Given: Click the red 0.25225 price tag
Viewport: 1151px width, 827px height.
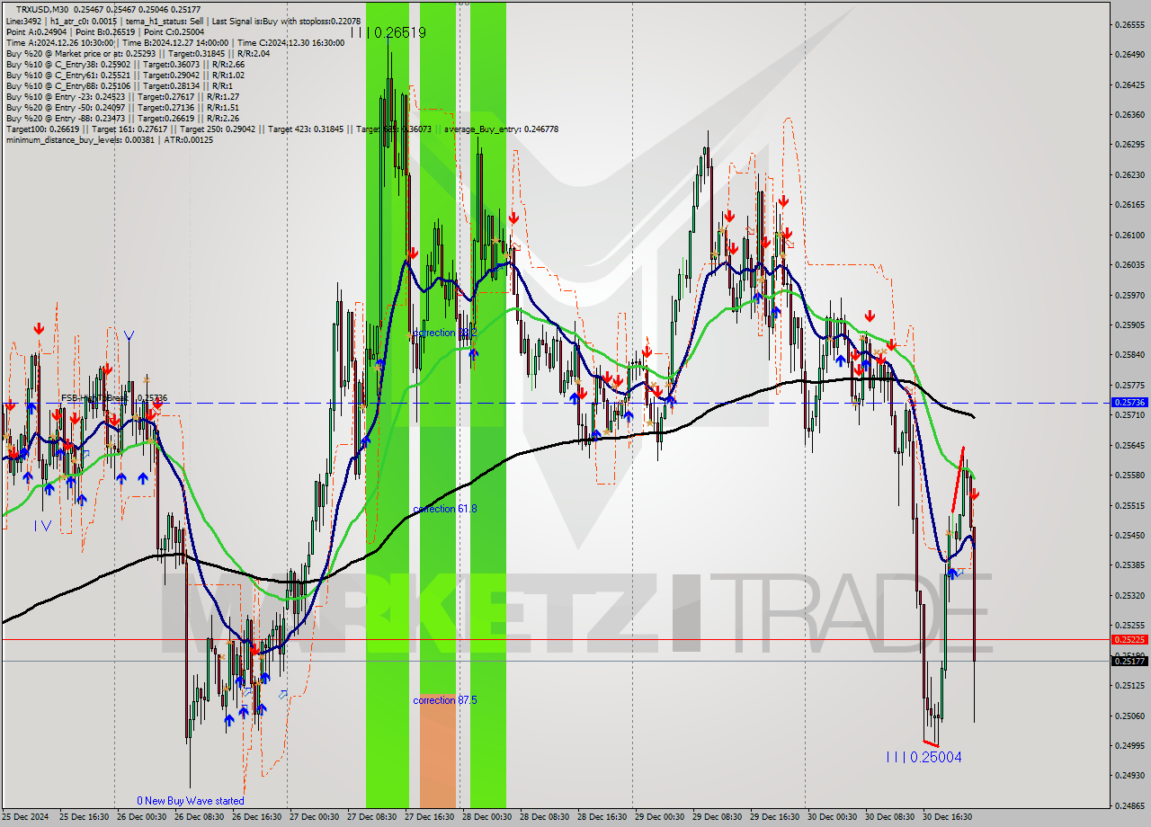Looking at the screenshot, I should point(1129,640).
